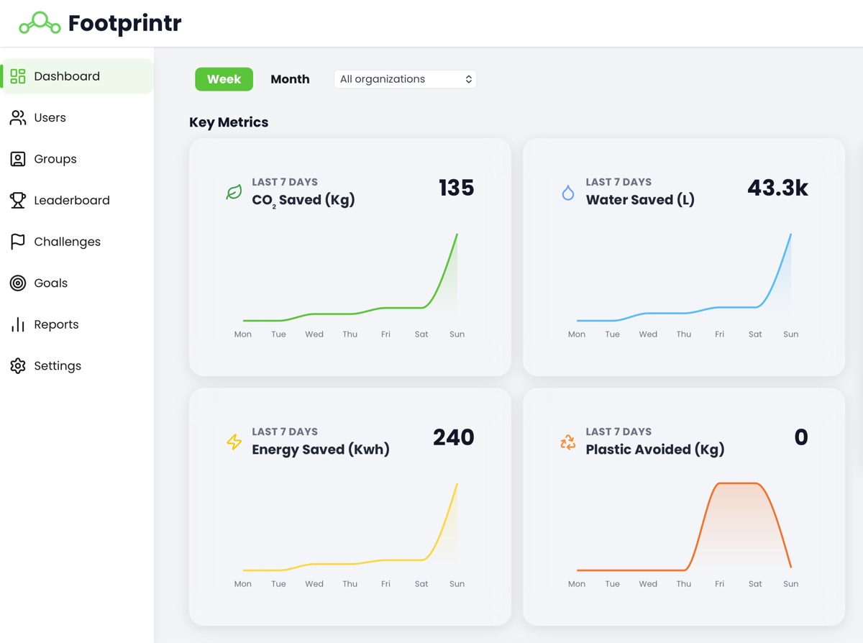The height and width of the screenshot is (643, 863).
Task: Click the Reports bar chart icon
Action: (18, 324)
